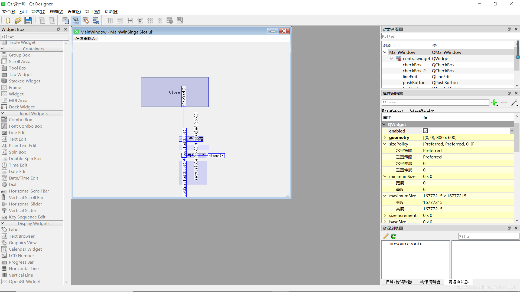The image size is (520, 292).
Task: Select centralwidget QWidget tree item
Action: [x=416, y=58]
